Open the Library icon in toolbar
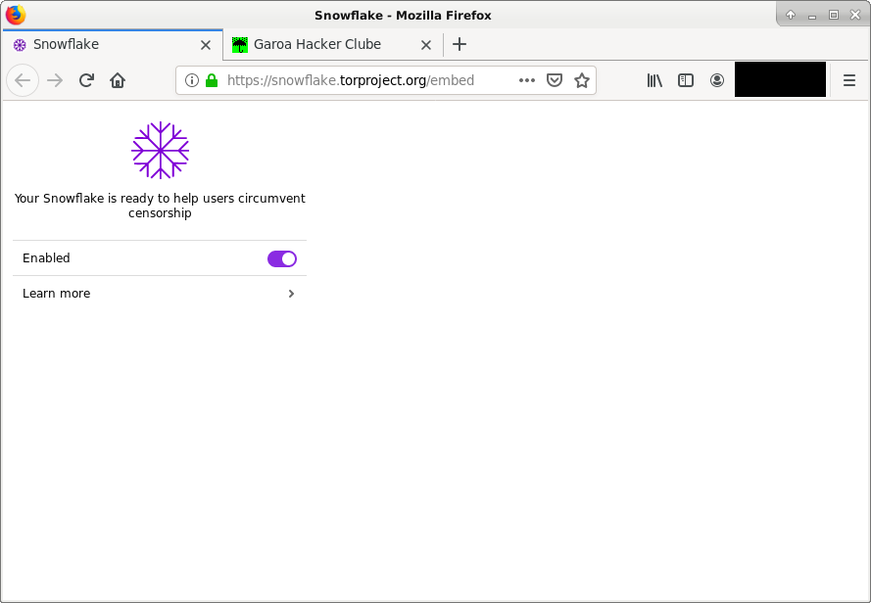 [654, 80]
